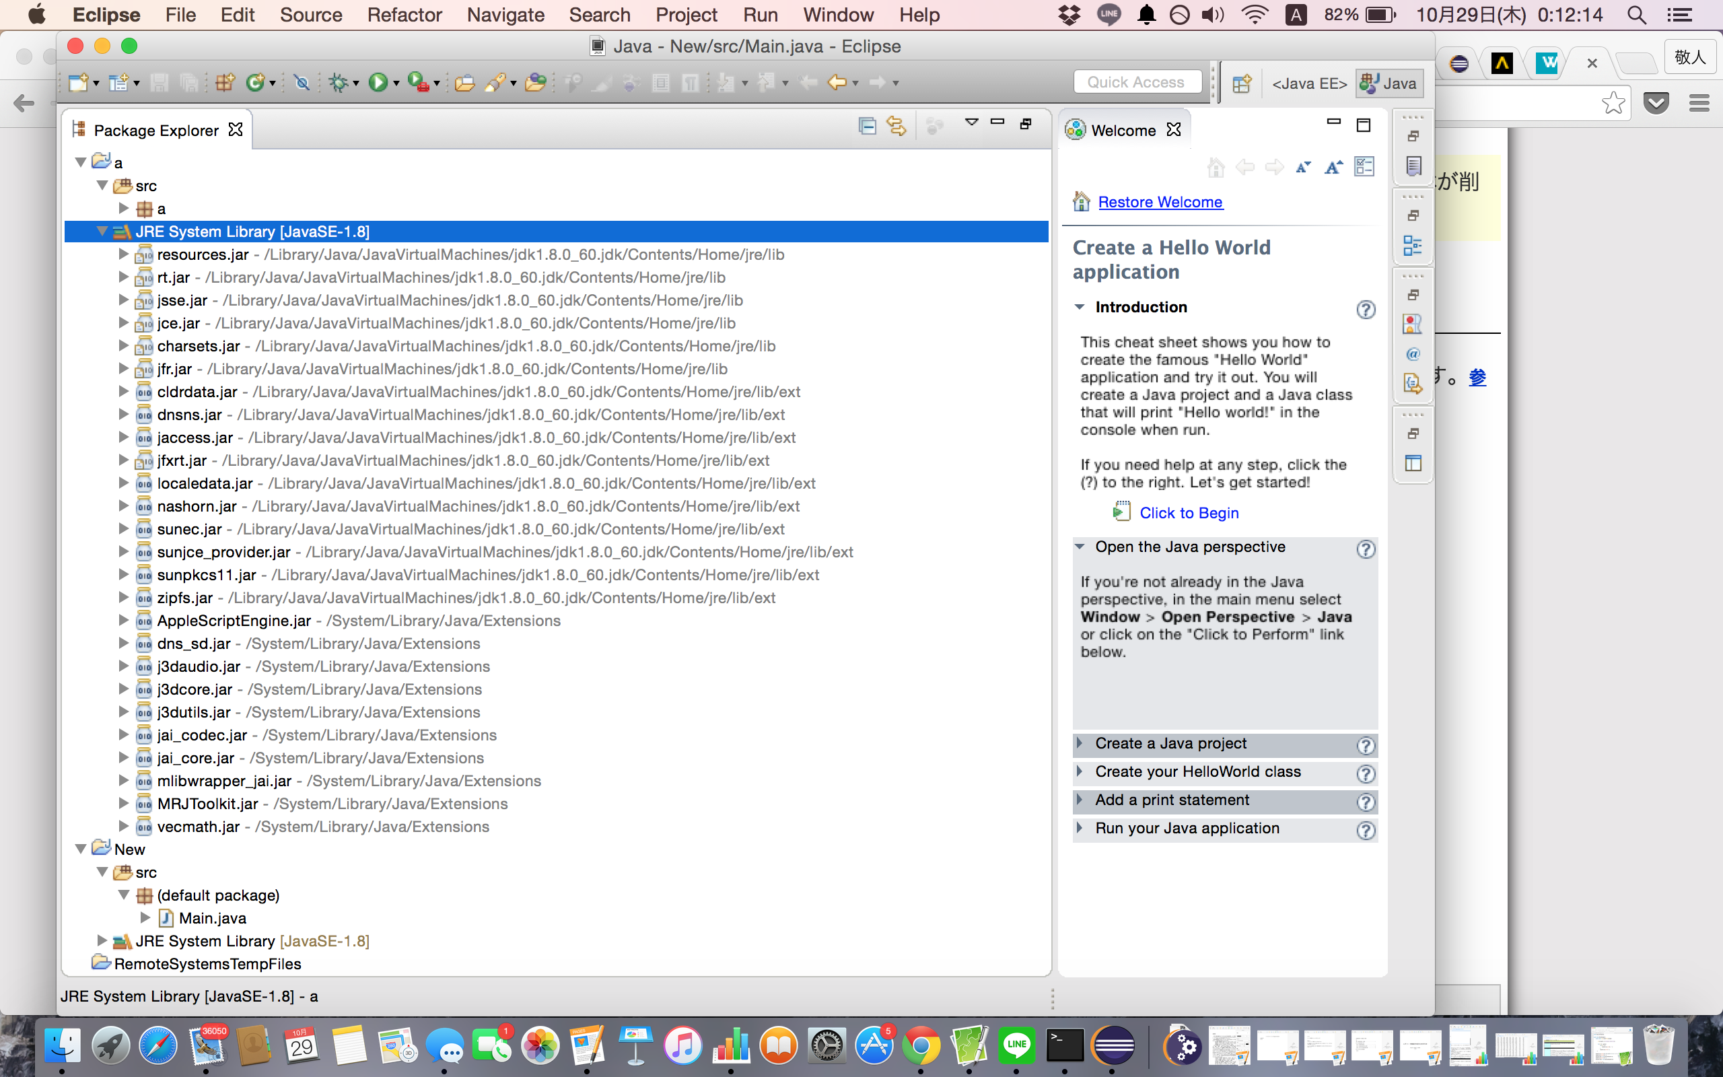This screenshot has width=1723, height=1077.
Task: Click the New wizard icon in toolbar
Action: tap(78, 83)
